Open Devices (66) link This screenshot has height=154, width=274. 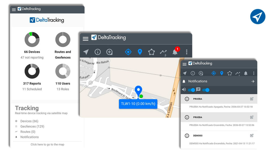(29, 121)
